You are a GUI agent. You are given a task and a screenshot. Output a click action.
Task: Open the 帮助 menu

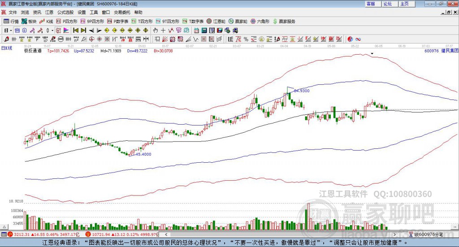138,12
